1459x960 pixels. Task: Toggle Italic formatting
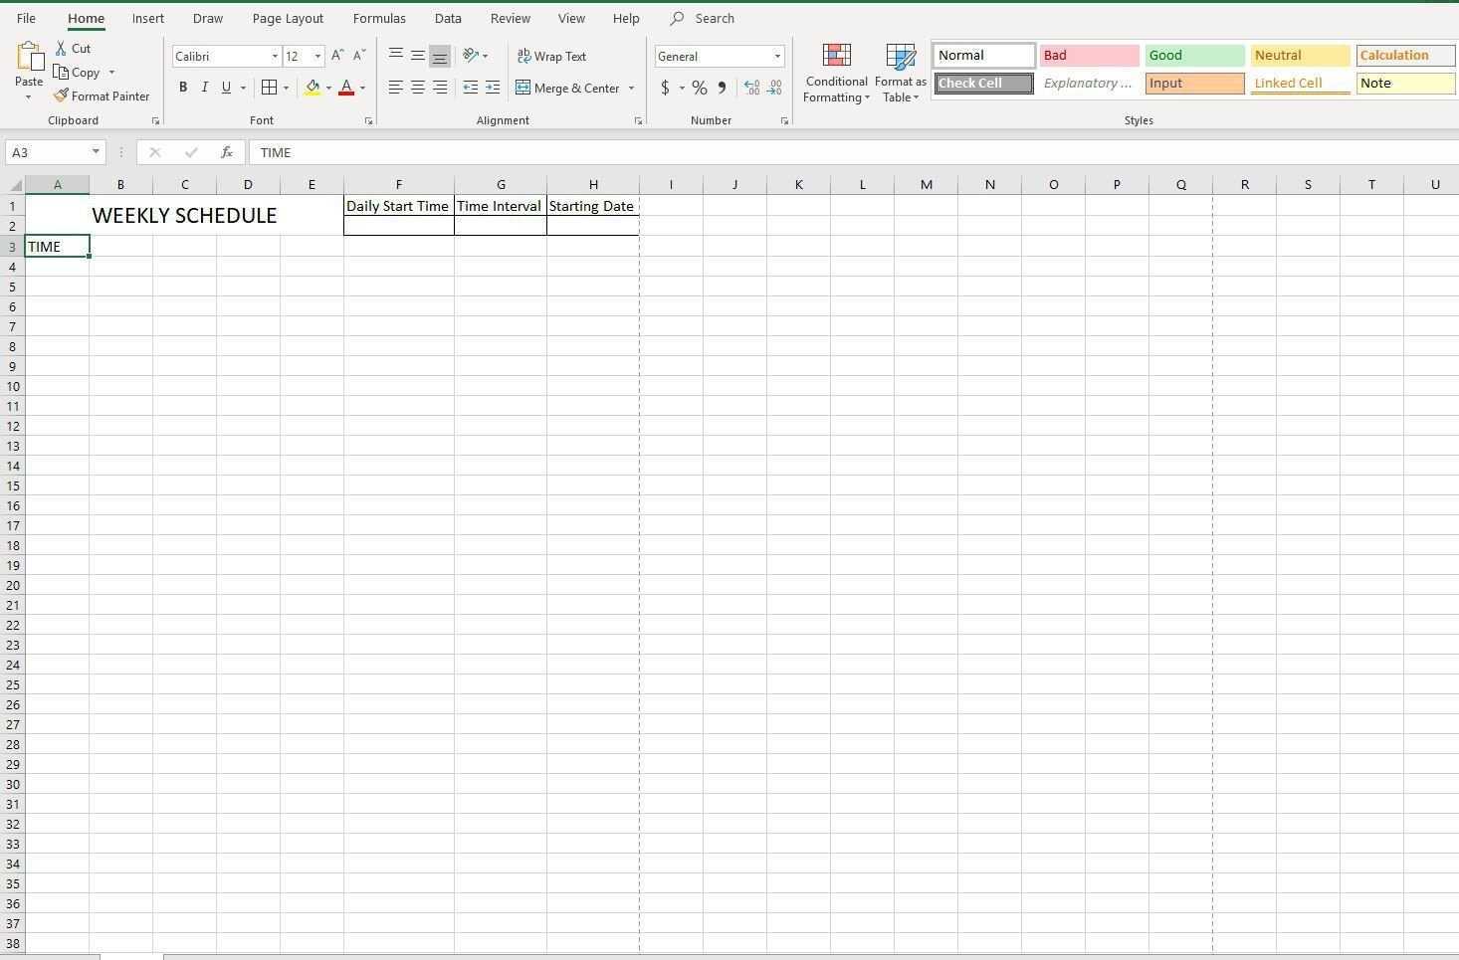tap(205, 89)
